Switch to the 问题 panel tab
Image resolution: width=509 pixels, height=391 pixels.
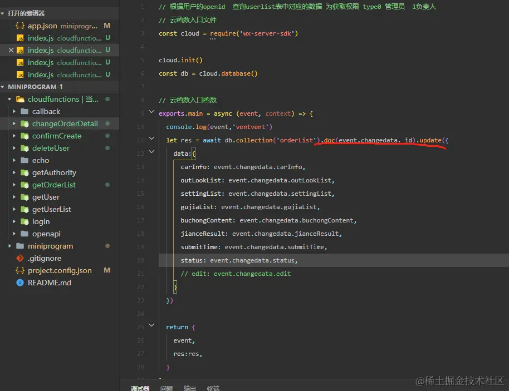tap(166, 388)
